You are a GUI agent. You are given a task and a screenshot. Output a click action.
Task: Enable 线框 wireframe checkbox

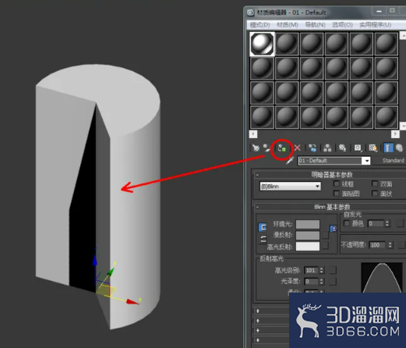337,184
